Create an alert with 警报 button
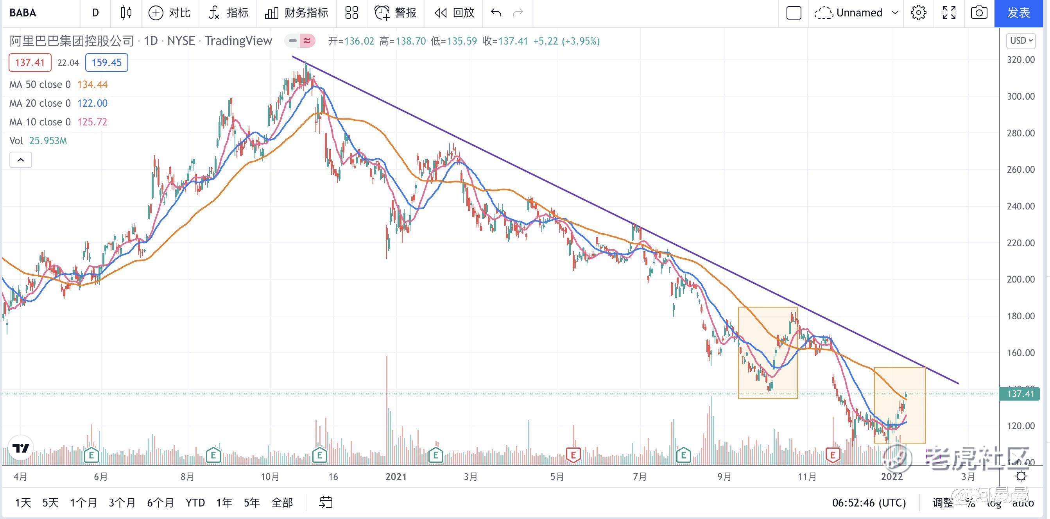 [x=395, y=13]
